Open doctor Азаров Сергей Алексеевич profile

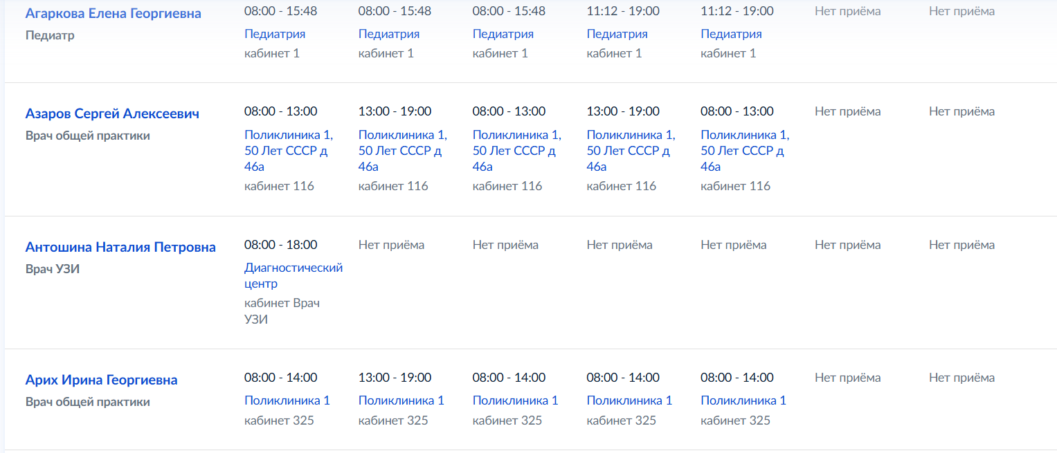pyautogui.click(x=112, y=113)
